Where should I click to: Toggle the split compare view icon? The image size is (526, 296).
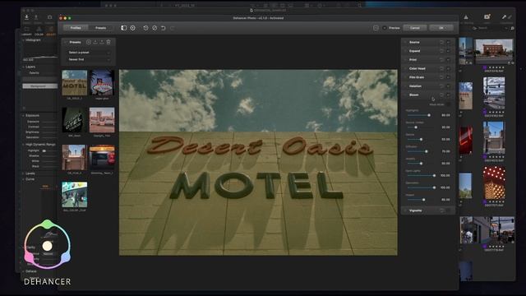point(124,28)
